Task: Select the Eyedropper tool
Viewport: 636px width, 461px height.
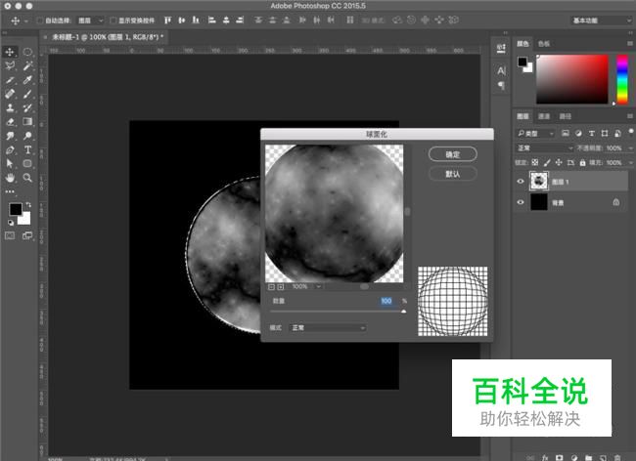Action: point(27,80)
